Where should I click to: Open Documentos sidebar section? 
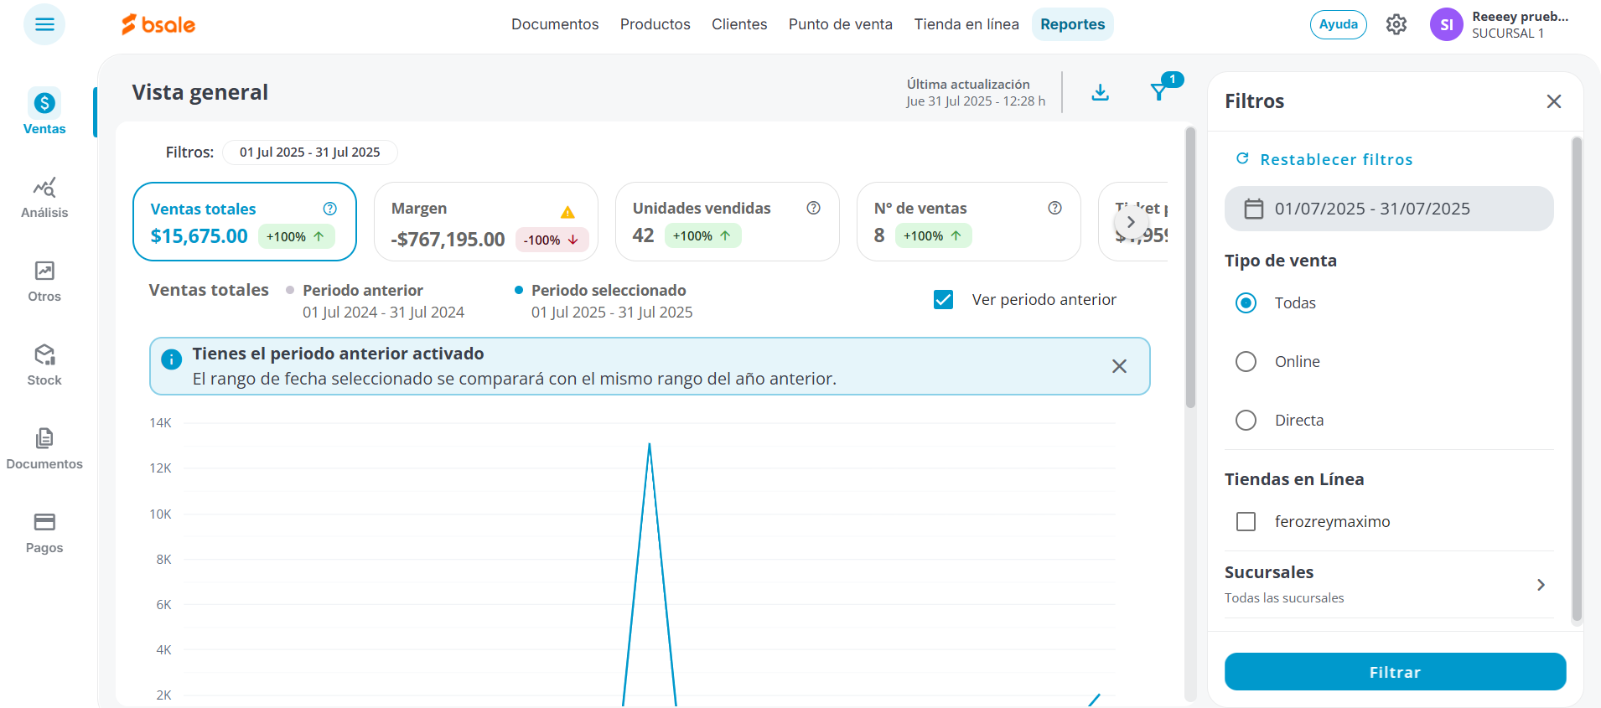44,449
